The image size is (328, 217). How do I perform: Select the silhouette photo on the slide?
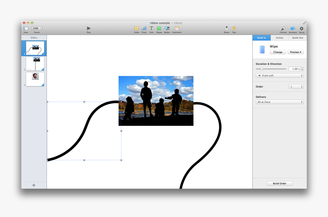click(x=156, y=101)
